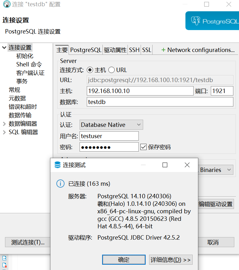Select 错误和超时 in the left tree
This screenshot has width=239, height=270.
pos(23,106)
